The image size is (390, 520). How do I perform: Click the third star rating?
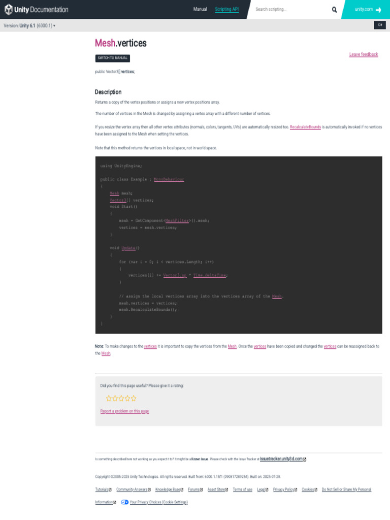pyautogui.click(x=121, y=399)
